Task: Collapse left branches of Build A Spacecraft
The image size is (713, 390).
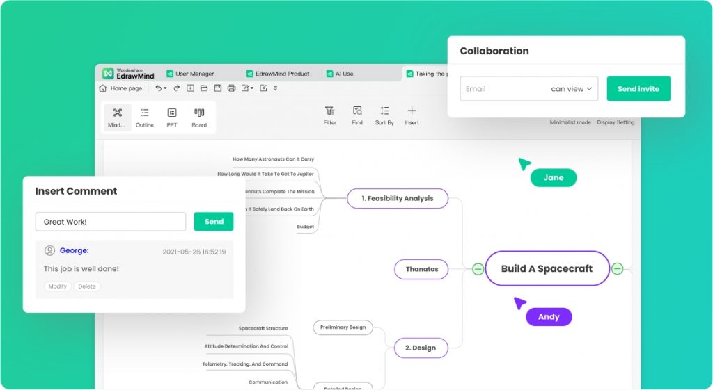Action: 478,268
